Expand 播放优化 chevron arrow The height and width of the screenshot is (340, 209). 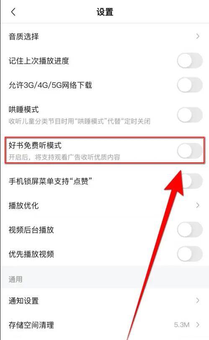click(198, 205)
